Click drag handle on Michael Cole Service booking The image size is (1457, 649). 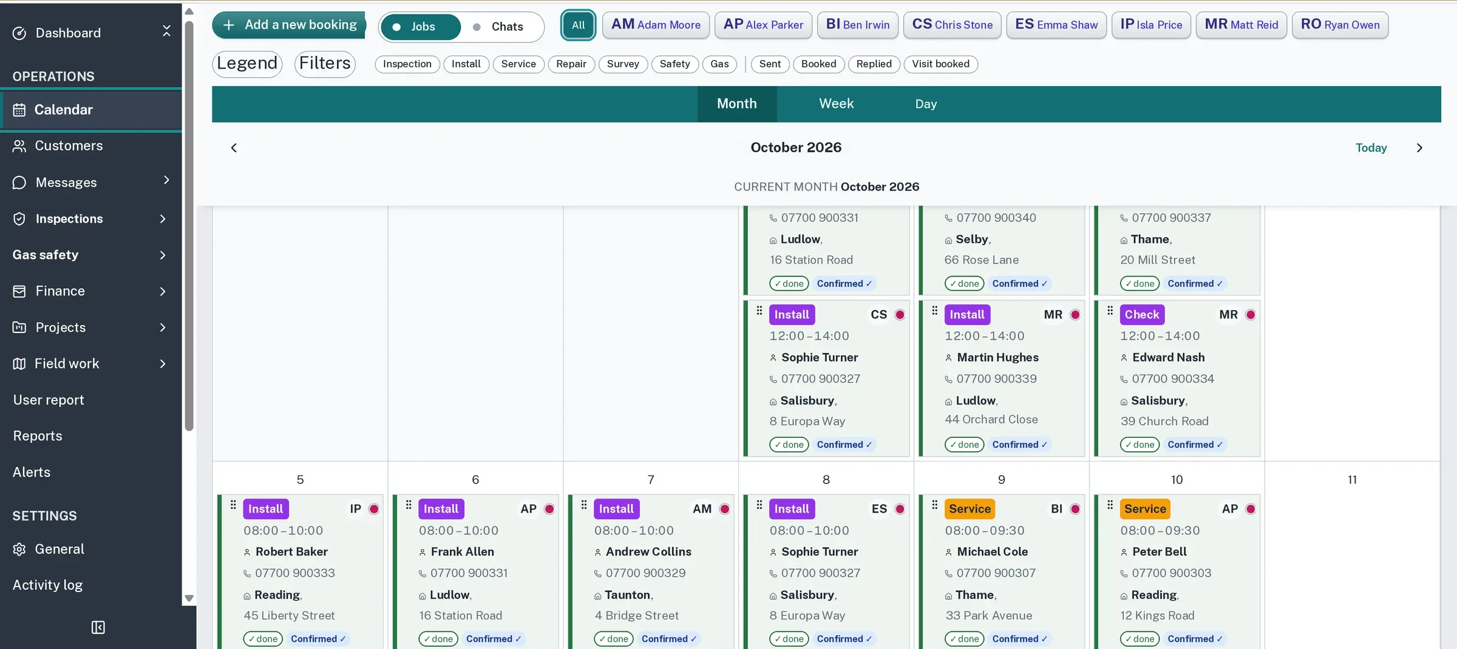pyautogui.click(x=935, y=505)
